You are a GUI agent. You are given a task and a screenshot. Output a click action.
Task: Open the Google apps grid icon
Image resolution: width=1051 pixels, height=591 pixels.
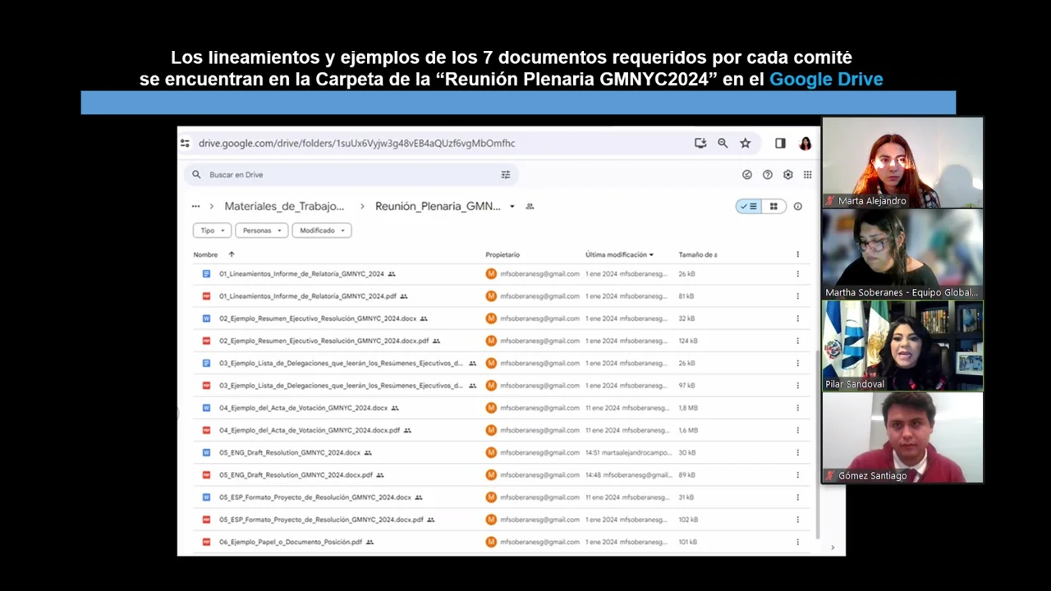(807, 175)
